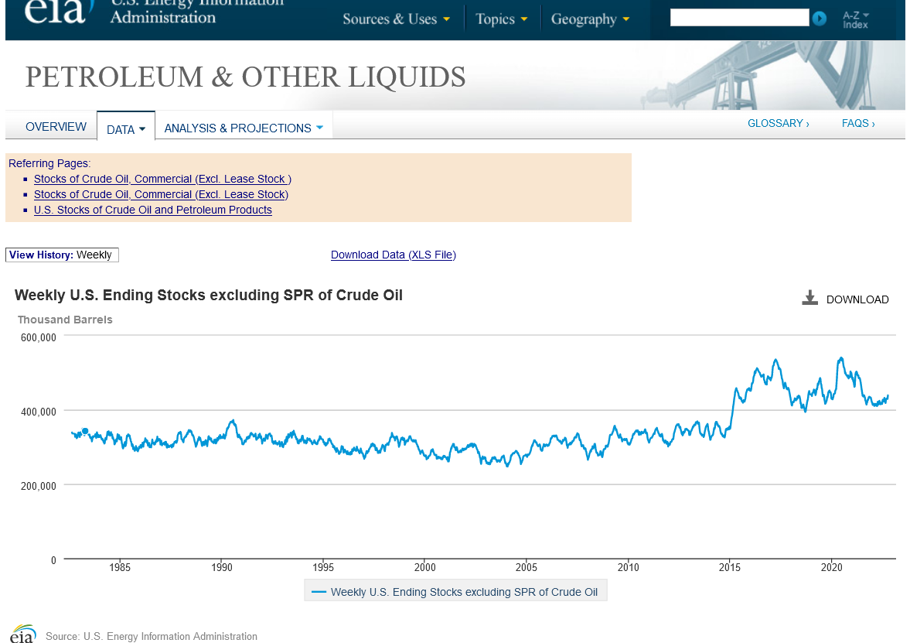Click the DOWNLOAD label above chart
Image resolution: width=910 pixels, height=643 pixels.
pyautogui.click(x=857, y=299)
